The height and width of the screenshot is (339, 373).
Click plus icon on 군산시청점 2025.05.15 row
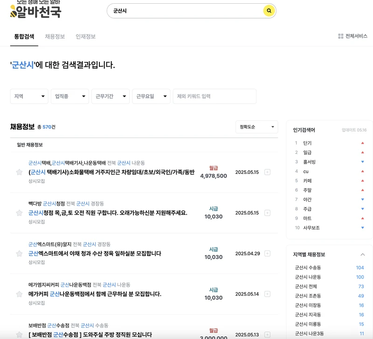pos(267,213)
